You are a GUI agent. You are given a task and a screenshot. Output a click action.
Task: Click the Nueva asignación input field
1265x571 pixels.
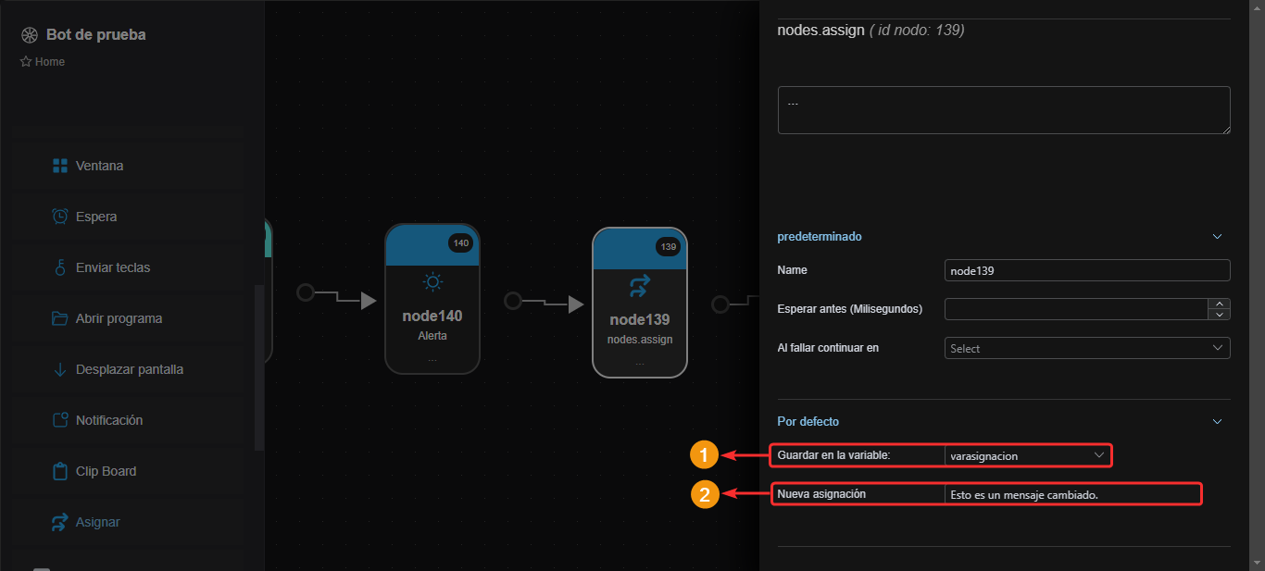(x=1072, y=494)
